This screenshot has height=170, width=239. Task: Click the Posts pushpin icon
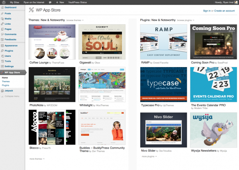tap(3, 14)
